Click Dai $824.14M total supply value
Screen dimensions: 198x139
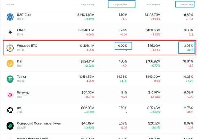(87, 61)
